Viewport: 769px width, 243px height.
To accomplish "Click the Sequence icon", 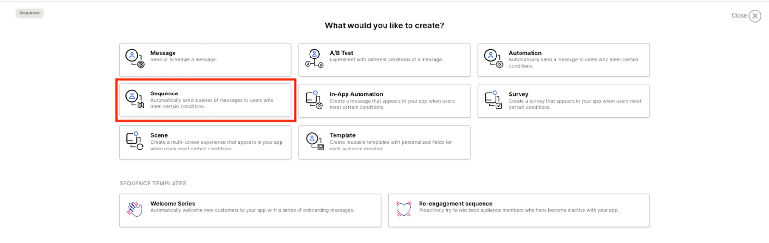I will [135, 99].
